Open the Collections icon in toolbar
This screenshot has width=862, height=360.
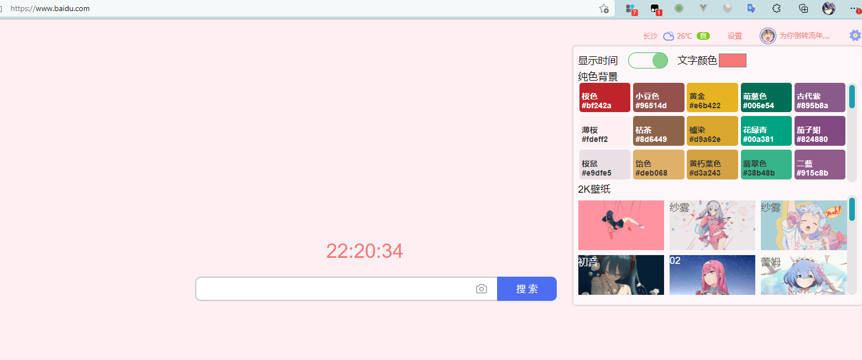(803, 8)
